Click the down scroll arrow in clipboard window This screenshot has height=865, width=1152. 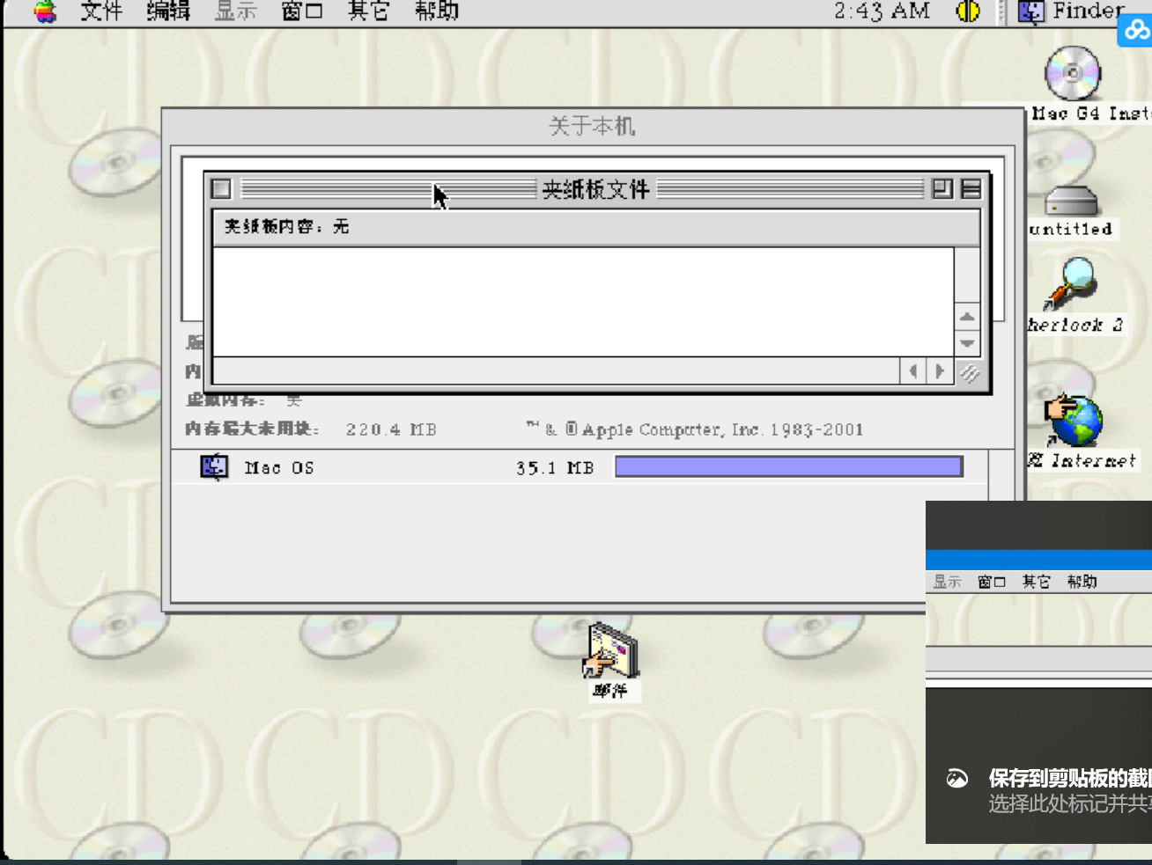(966, 343)
